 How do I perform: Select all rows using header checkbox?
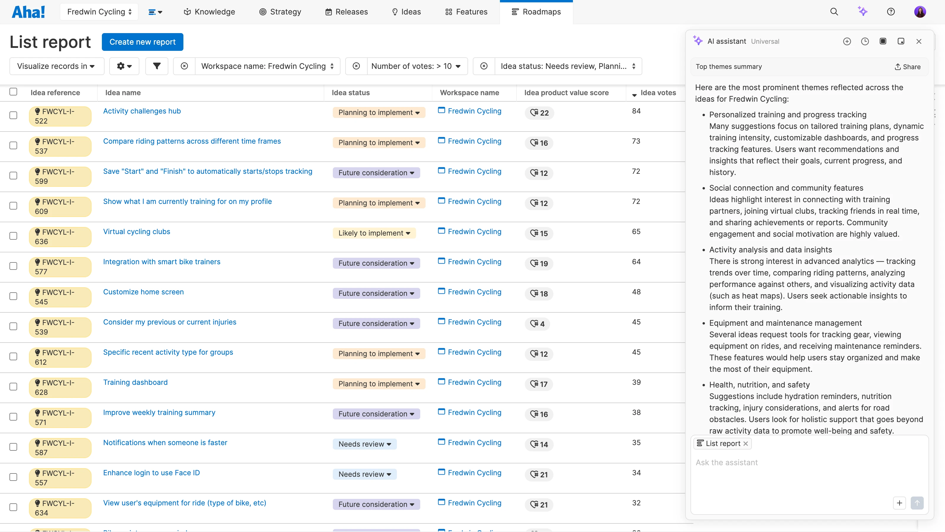click(13, 92)
